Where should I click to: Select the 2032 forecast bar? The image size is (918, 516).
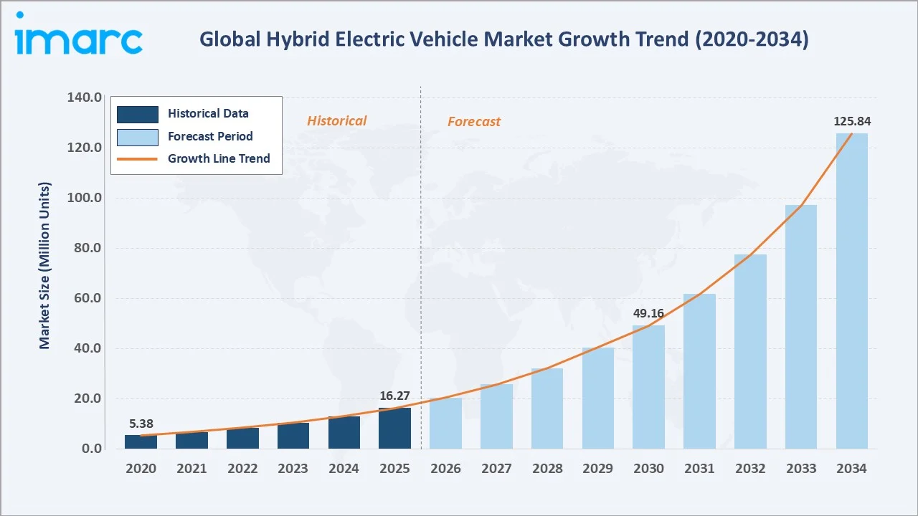[750, 352]
